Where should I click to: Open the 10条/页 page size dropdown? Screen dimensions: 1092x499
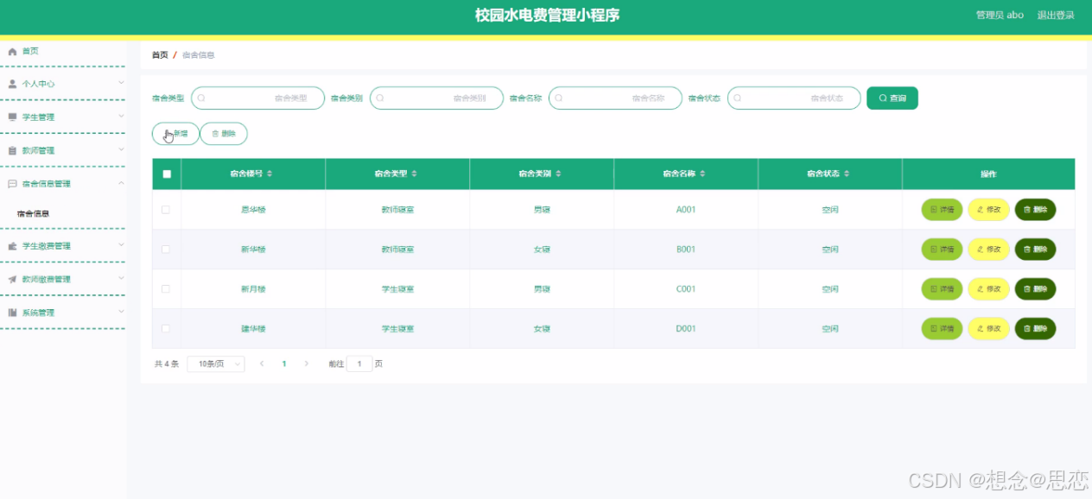click(x=216, y=364)
